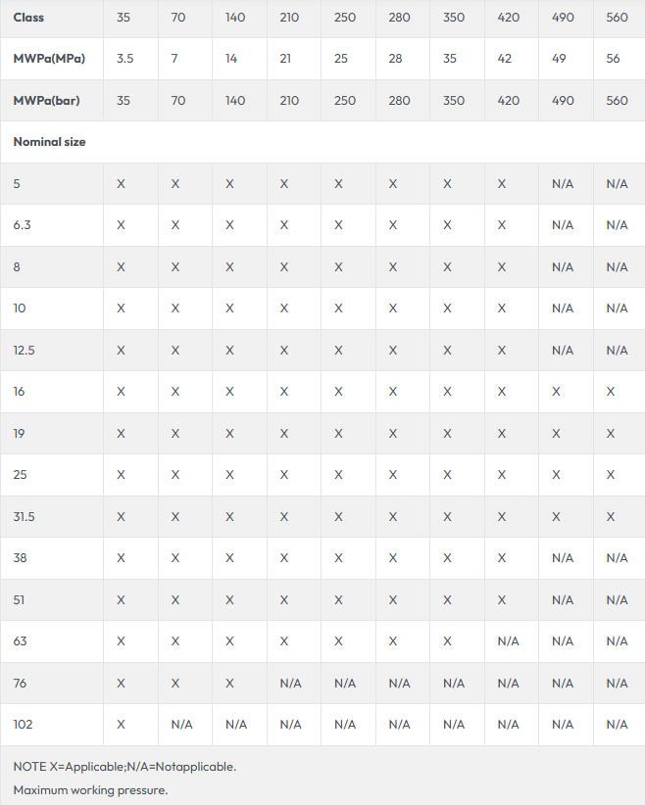
Task: Select the X cell for size 76, class 140
Action: coord(229,684)
